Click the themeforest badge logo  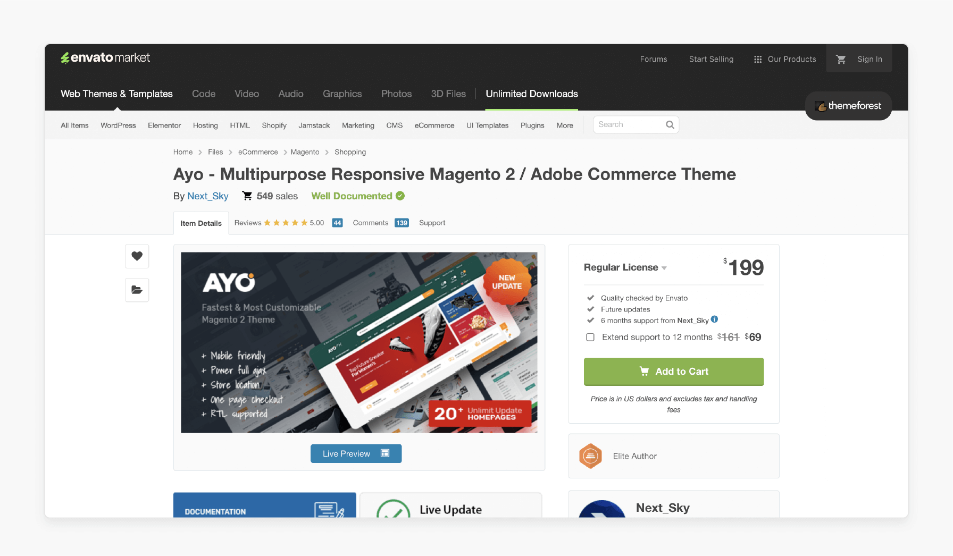[x=848, y=106]
